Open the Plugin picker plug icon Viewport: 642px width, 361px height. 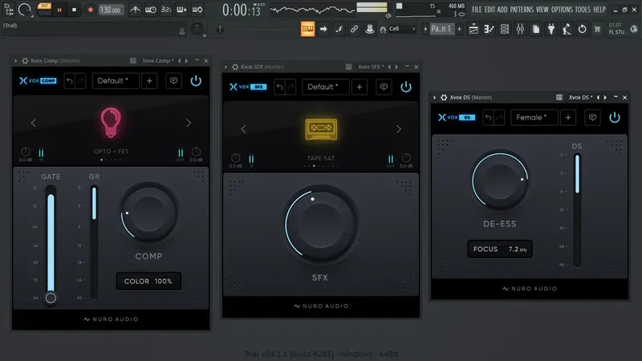[551, 29]
